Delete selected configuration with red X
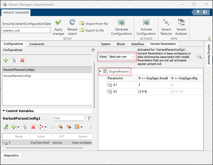213x165 pixels. [22, 60]
